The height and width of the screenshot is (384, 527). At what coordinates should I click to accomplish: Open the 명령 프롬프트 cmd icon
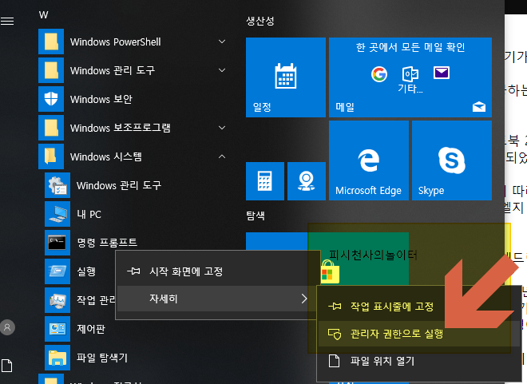[x=57, y=243]
